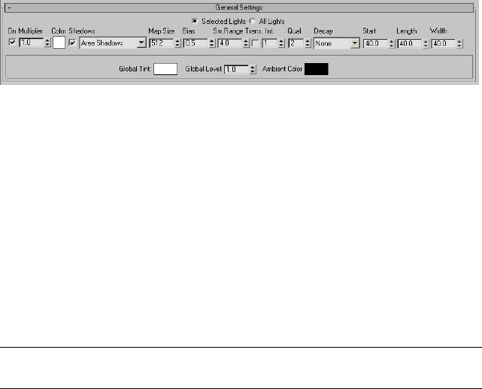Click the Length value field
The image size is (482, 389).
click(410, 44)
